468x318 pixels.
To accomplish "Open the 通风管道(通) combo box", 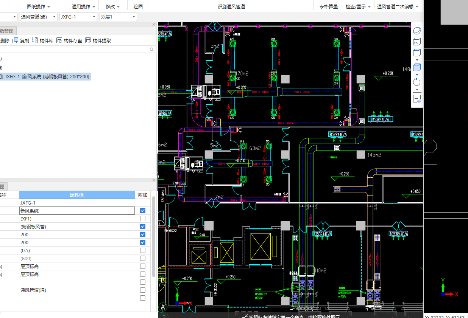I will point(39,17).
